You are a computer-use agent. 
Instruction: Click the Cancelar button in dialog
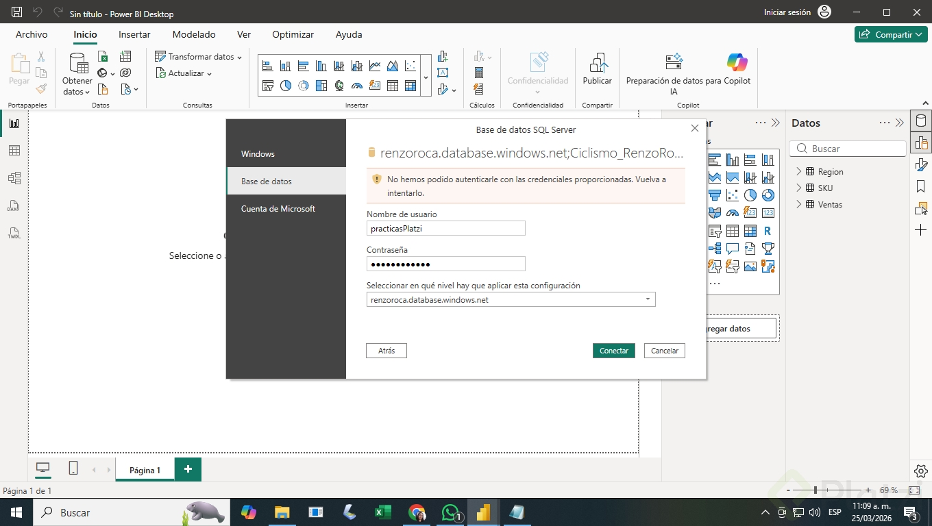665,351
